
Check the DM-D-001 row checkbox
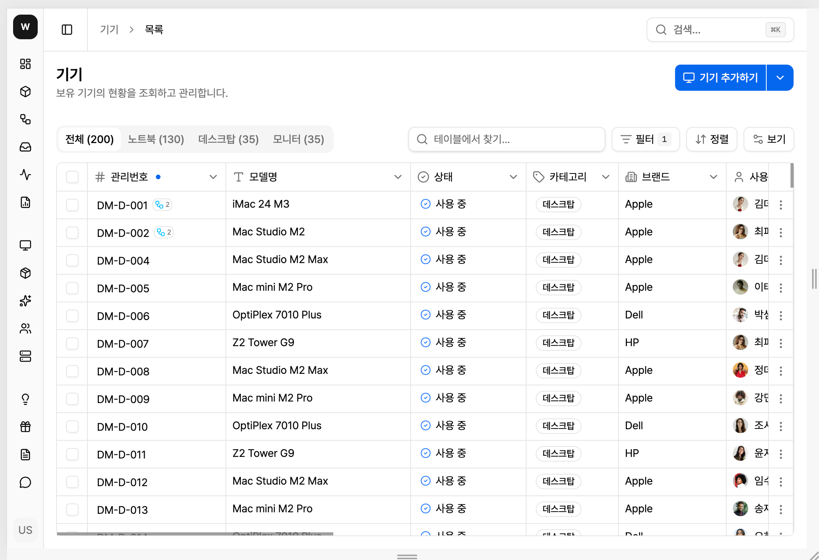point(72,205)
